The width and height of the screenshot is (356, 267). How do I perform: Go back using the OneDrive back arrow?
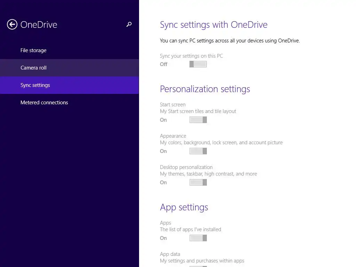point(12,25)
